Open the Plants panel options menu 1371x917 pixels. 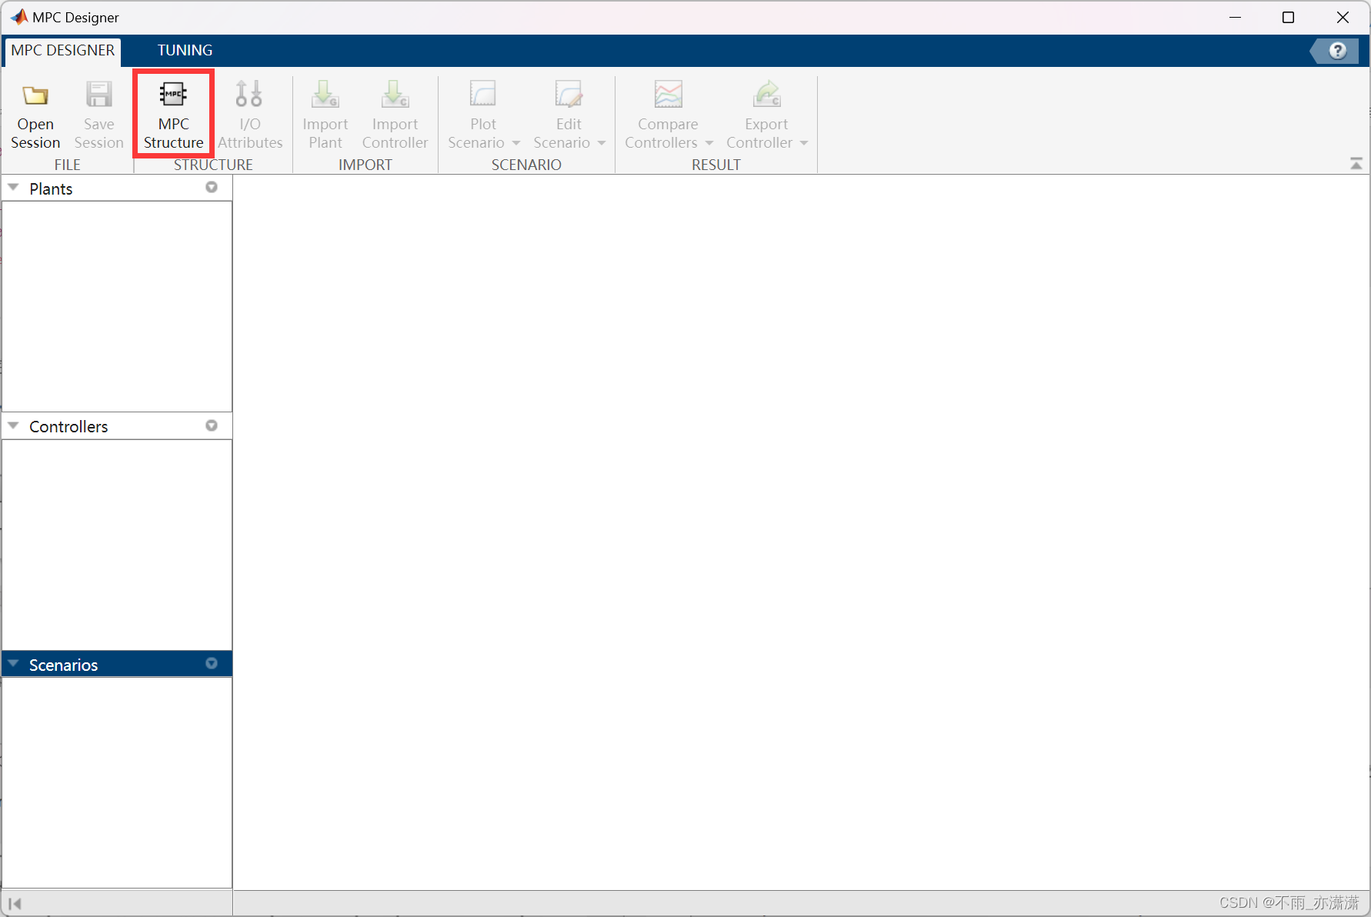(212, 188)
